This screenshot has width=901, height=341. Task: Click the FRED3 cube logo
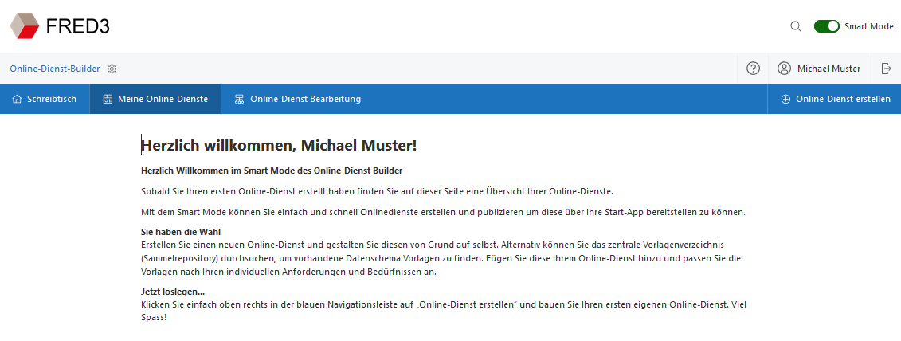pyautogui.click(x=24, y=25)
